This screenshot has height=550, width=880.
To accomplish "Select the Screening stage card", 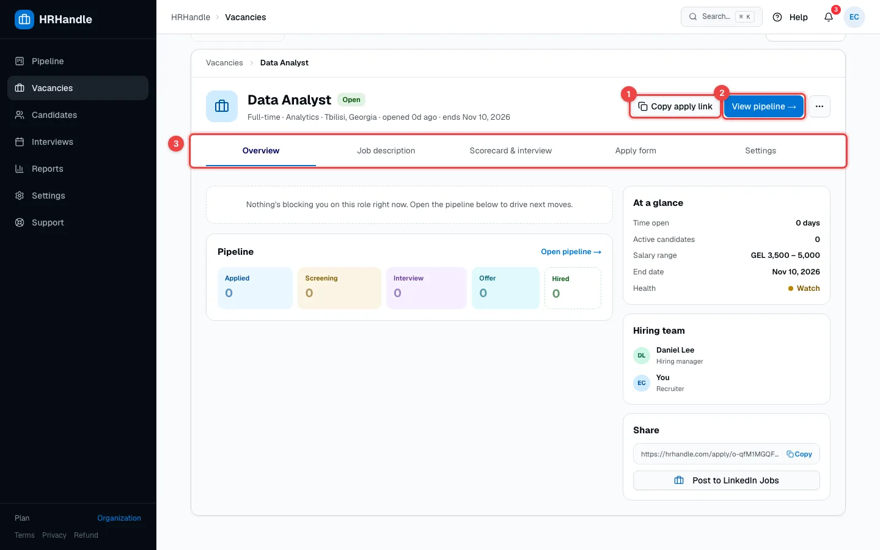I will pyautogui.click(x=339, y=288).
